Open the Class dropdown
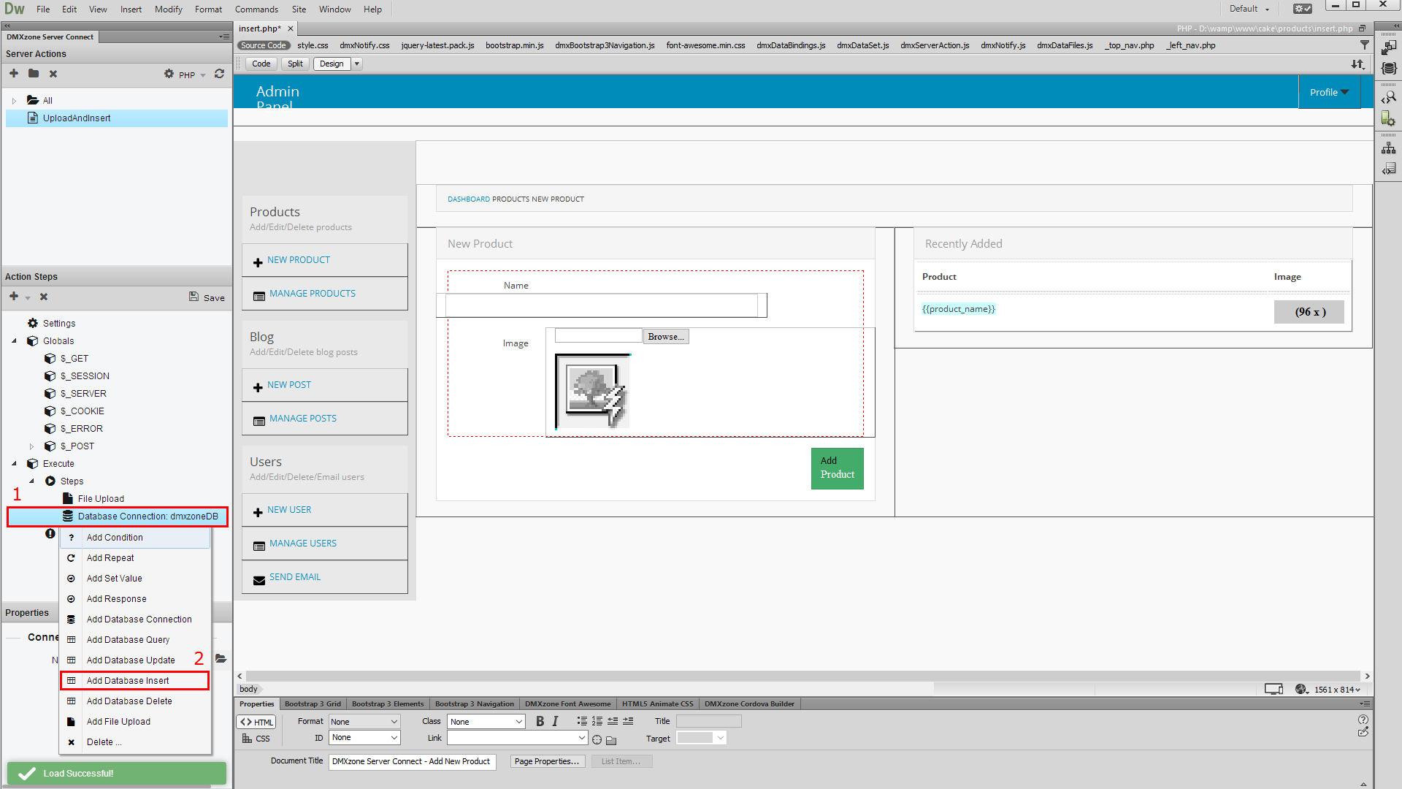The width and height of the screenshot is (1402, 789). pyautogui.click(x=486, y=722)
